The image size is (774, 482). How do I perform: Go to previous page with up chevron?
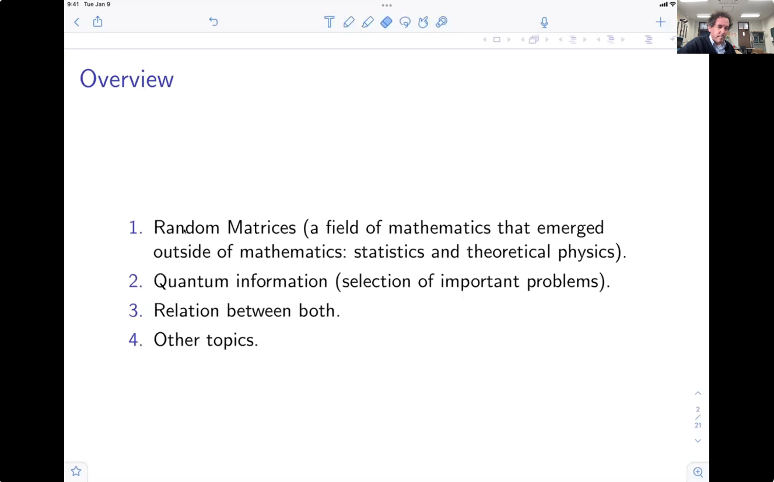698,393
